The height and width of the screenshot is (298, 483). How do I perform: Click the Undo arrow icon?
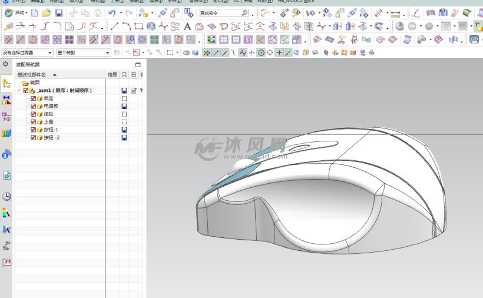tap(113, 12)
